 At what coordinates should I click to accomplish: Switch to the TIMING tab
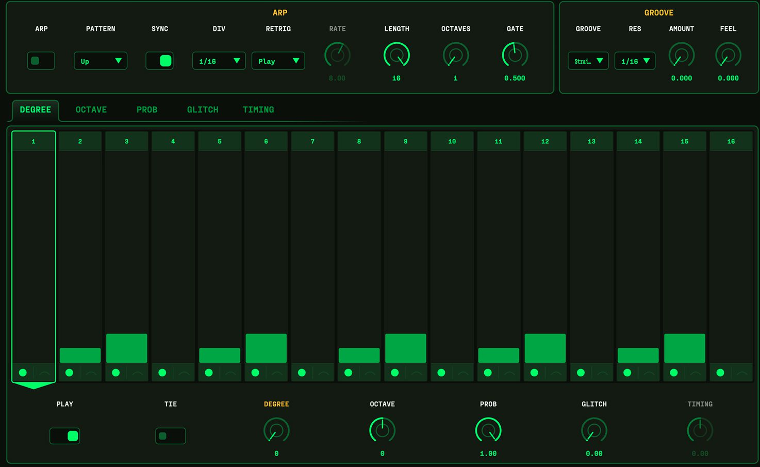coord(258,110)
